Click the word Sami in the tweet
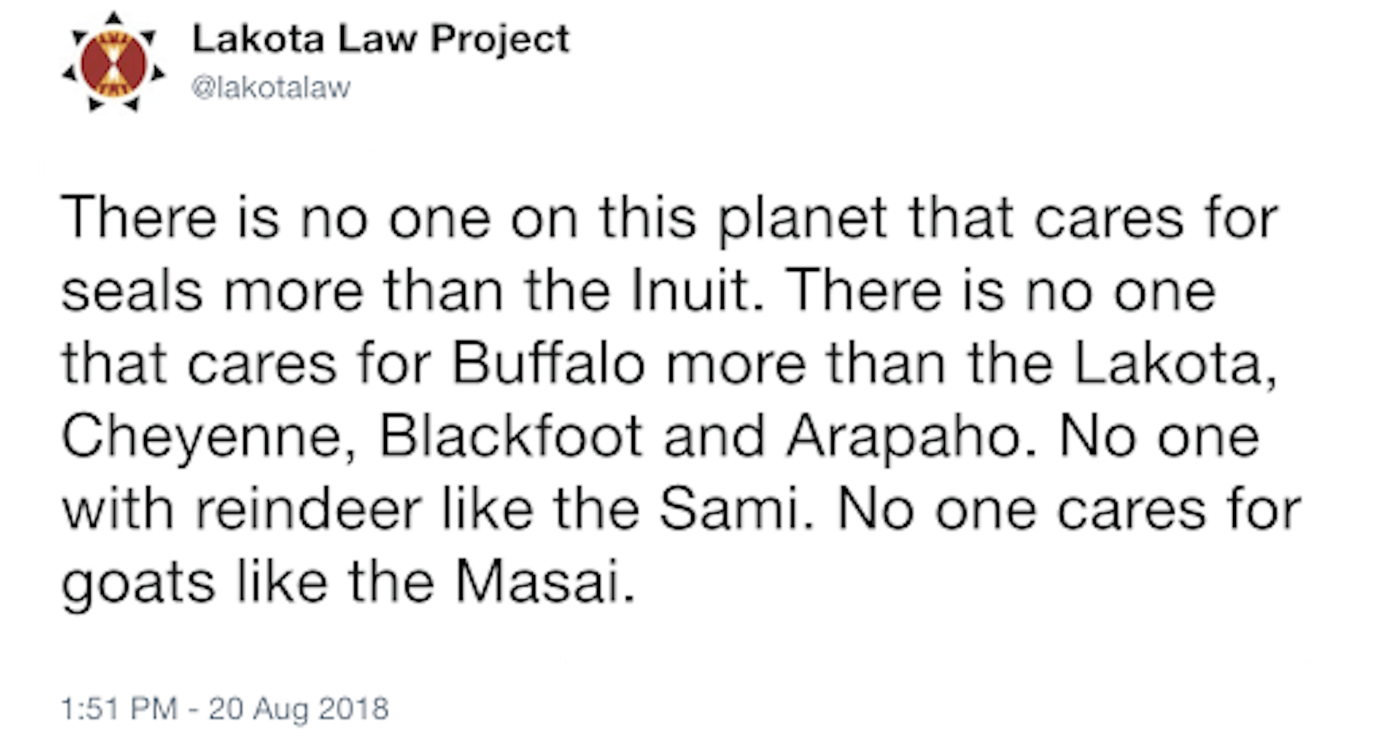The width and height of the screenshot is (1380, 749). [x=730, y=509]
